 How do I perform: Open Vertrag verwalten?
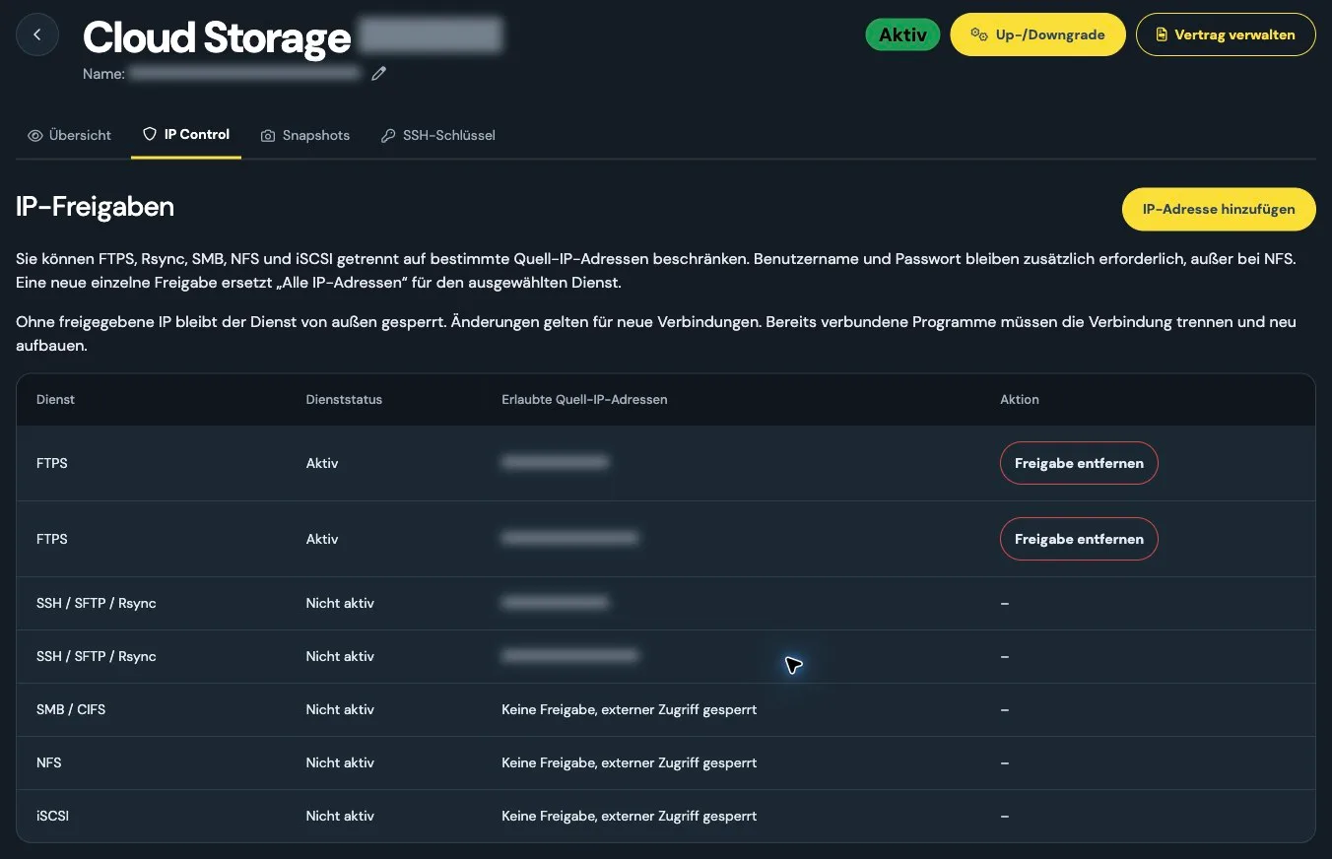1226,34
